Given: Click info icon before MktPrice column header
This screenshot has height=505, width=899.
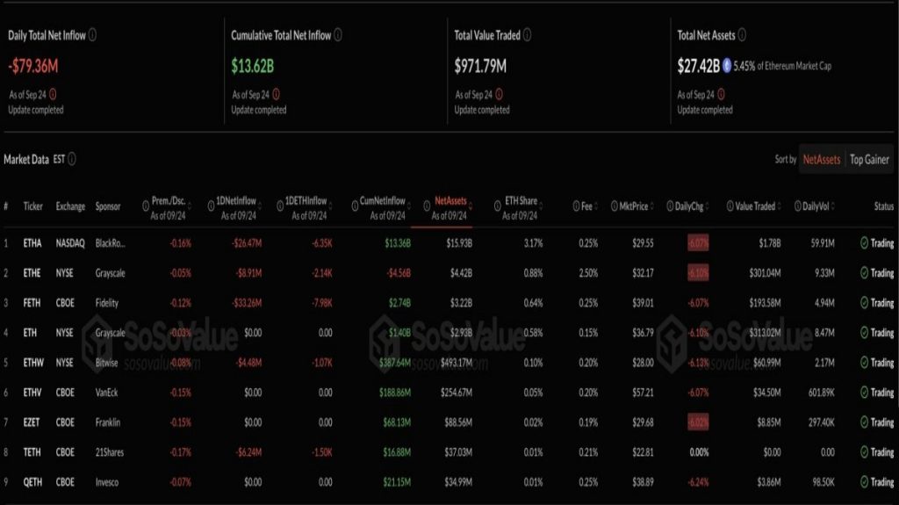Looking at the screenshot, I should pyautogui.click(x=614, y=206).
